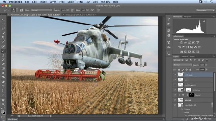The width and height of the screenshot is (216, 121).
Task: Open the brush Opacity slider dropdown
Action: [x=67, y=10]
